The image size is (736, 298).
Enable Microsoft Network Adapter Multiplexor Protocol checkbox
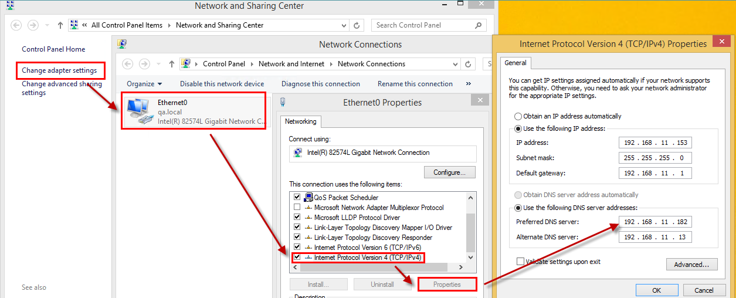click(297, 208)
